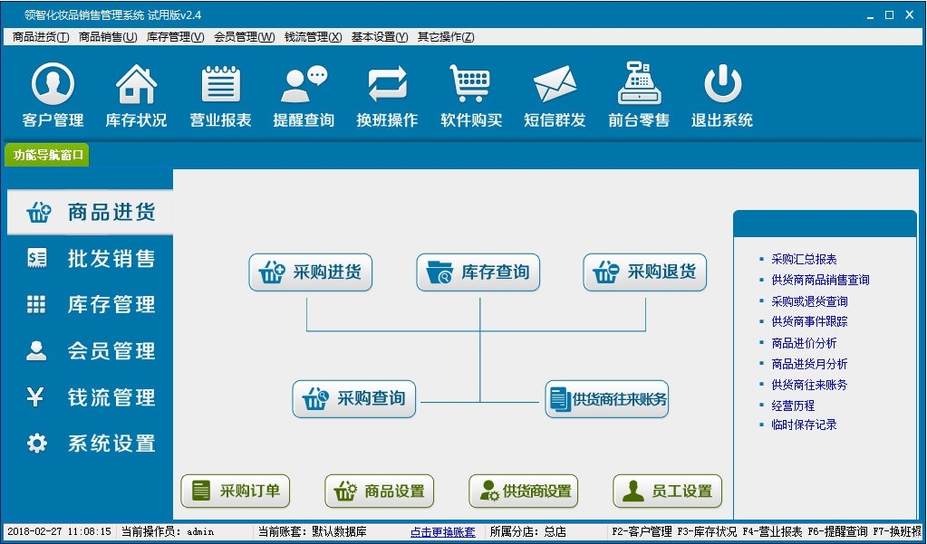Click the 换班操作 shift change icon
The height and width of the screenshot is (544, 927).
[387, 95]
